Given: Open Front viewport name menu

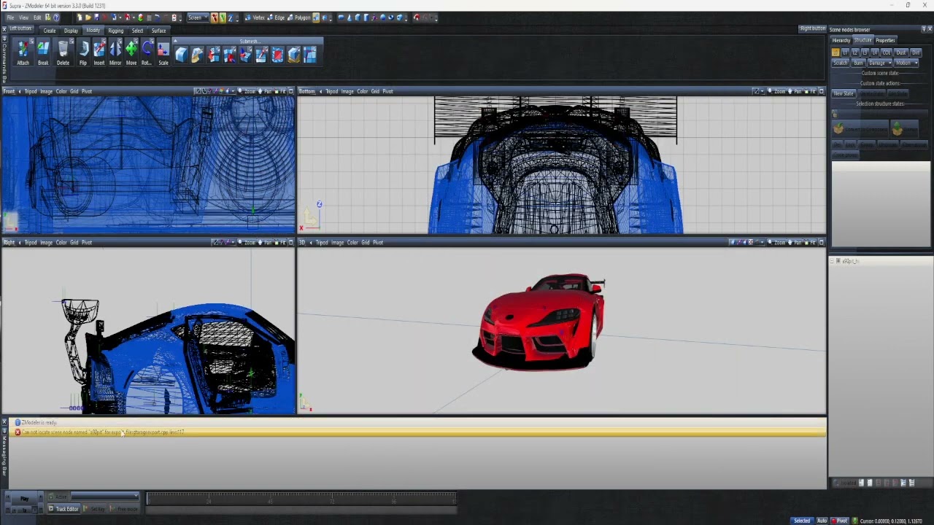Looking at the screenshot, I should [x=9, y=91].
